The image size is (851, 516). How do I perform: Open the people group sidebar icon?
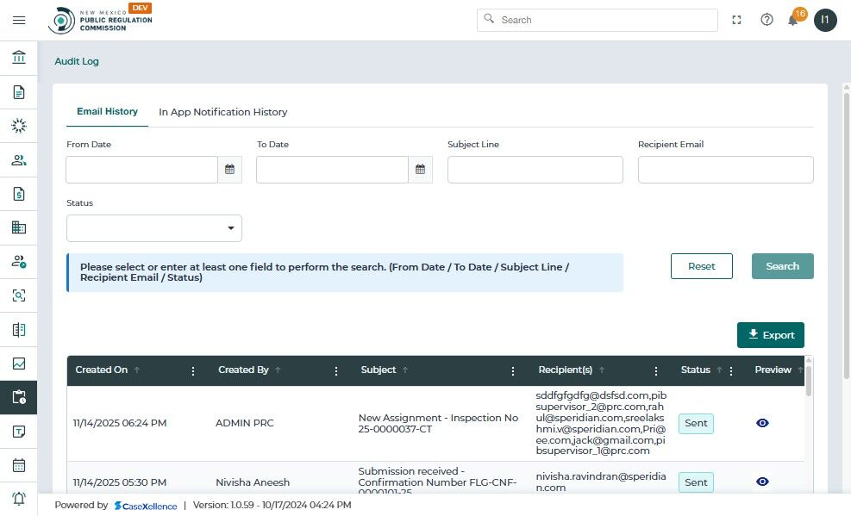tap(19, 160)
